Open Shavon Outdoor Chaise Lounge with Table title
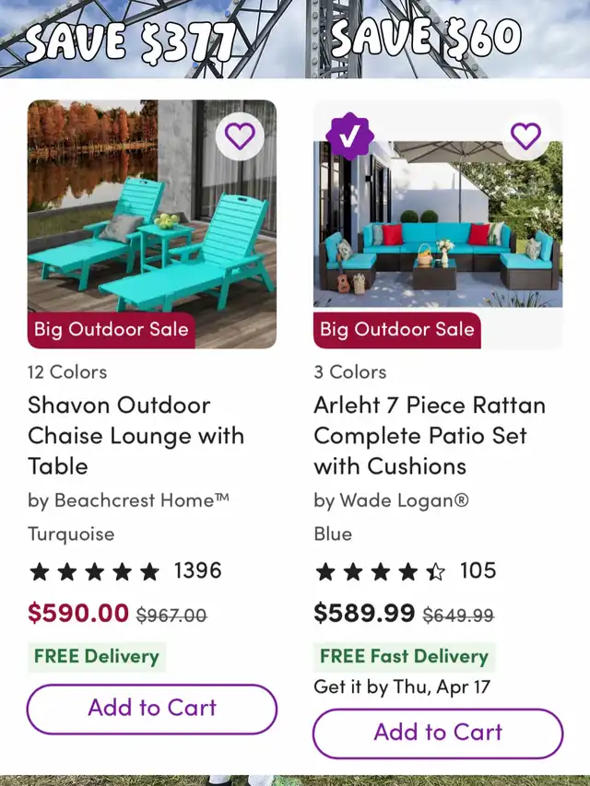 click(136, 435)
